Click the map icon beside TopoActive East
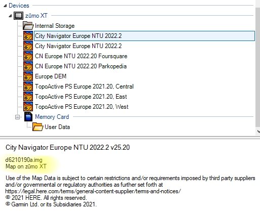260x215 pixels. click(x=28, y=97)
